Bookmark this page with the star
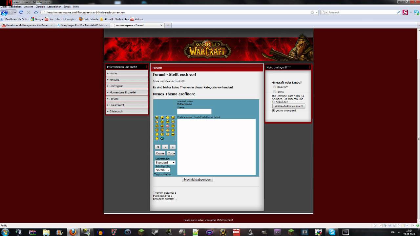The width and height of the screenshot is (420, 236). [x=312, y=12]
